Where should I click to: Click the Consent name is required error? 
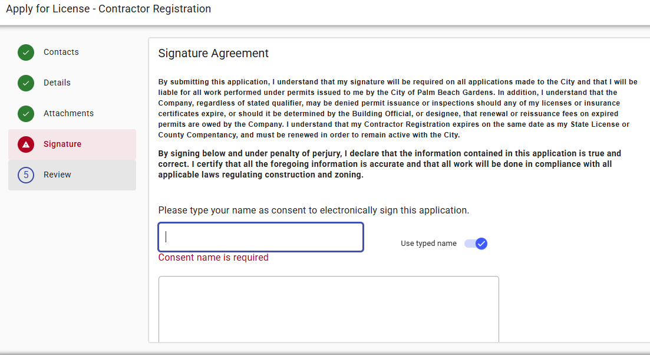pos(213,258)
